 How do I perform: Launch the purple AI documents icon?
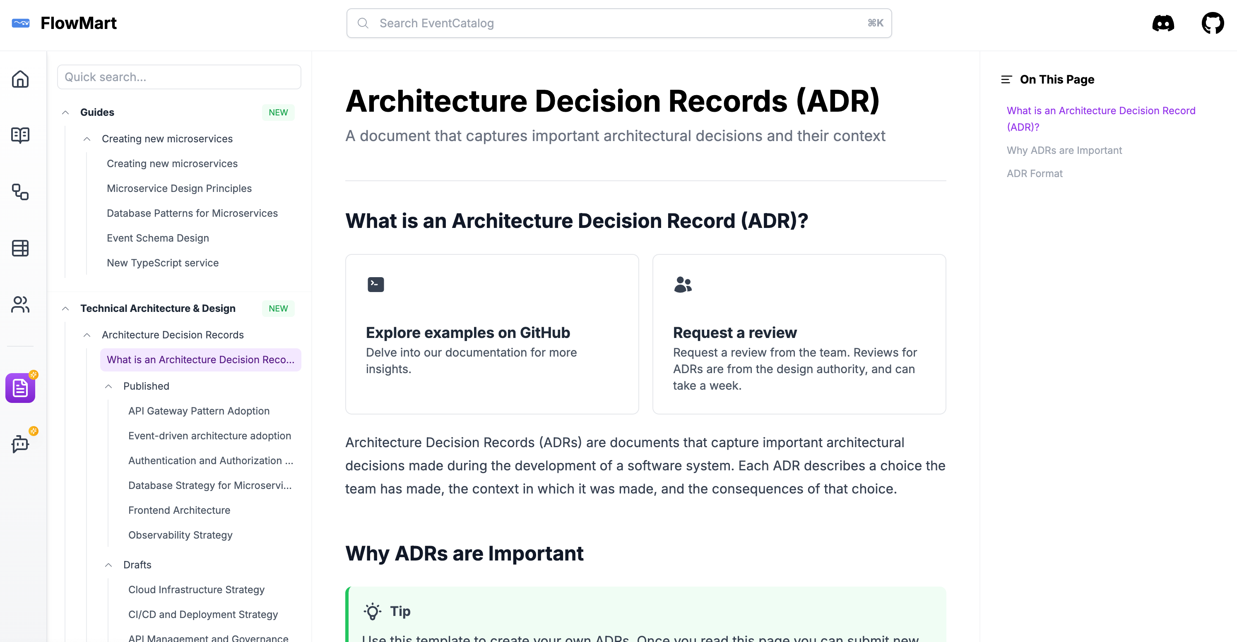click(x=20, y=388)
